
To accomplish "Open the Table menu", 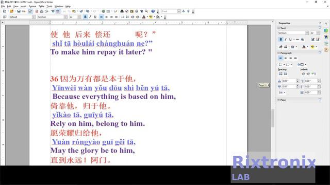I will point(41,6).
